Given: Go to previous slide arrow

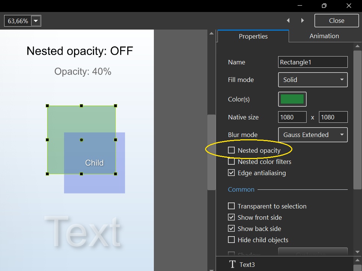Looking at the screenshot, I should pyautogui.click(x=288, y=21).
